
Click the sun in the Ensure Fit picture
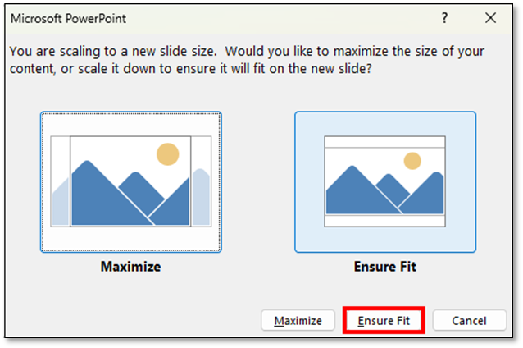pos(412,161)
